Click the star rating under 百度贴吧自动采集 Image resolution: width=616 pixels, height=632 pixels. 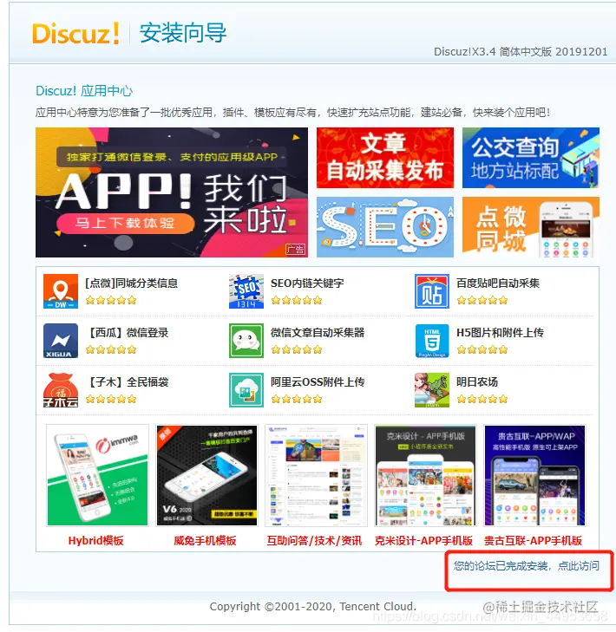point(482,300)
